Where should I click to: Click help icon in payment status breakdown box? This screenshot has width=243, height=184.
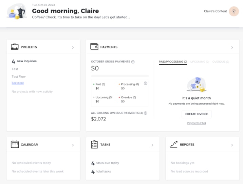click(146, 83)
